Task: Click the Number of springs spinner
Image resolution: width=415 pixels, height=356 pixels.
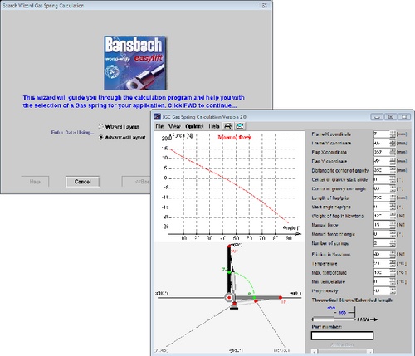Action: point(393,243)
